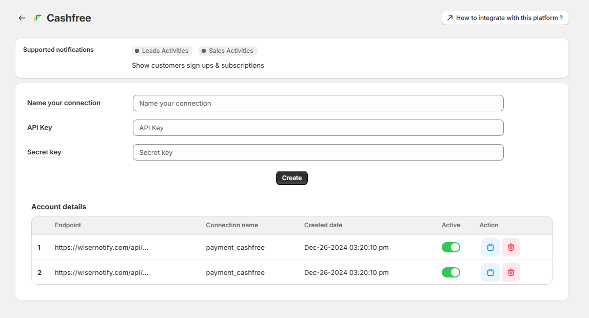This screenshot has height=318, width=589.
Task: Click the API Key label
Action: (40, 127)
